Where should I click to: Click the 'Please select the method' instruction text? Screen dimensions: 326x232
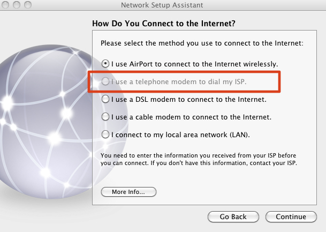tap(202, 43)
